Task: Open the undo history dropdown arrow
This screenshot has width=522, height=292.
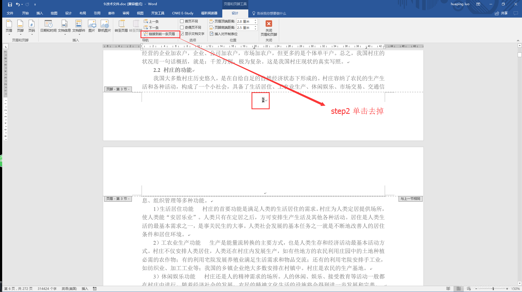Action: (22, 4)
